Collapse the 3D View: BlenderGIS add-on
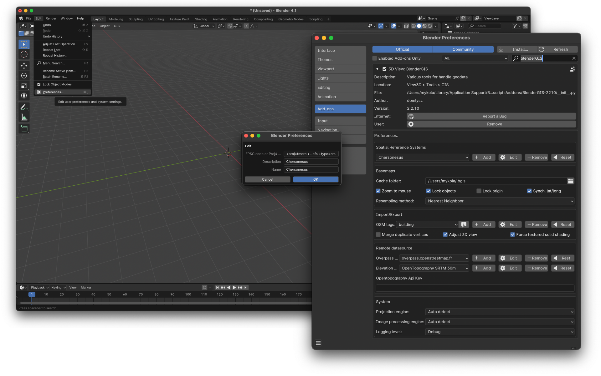601x376 pixels. pyautogui.click(x=377, y=69)
